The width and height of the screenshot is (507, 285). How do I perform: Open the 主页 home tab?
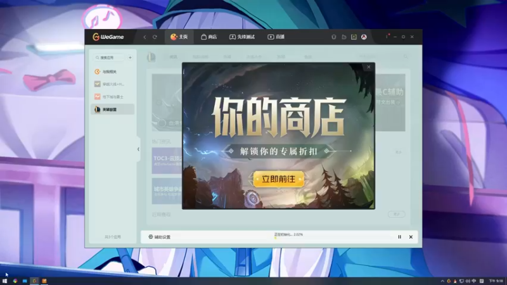click(x=179, y=37)
